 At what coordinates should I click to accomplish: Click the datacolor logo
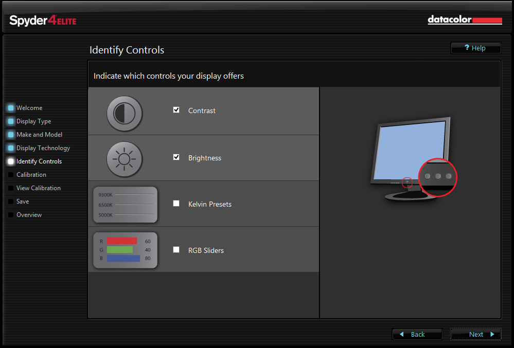point(464,20)
